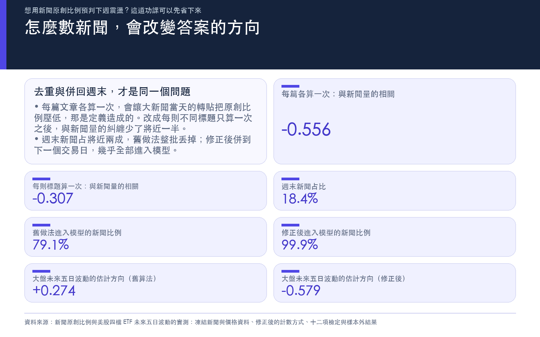Select the value -0.556
Image resolution: width=540 pixels, height=337 pixels.
click(306, 129)
